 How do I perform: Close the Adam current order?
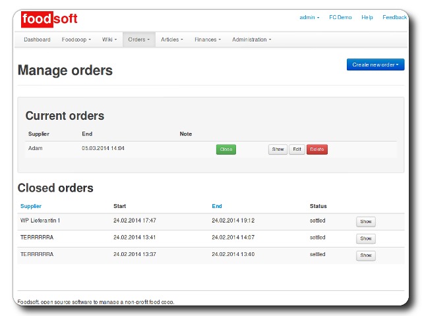[226, 149]
